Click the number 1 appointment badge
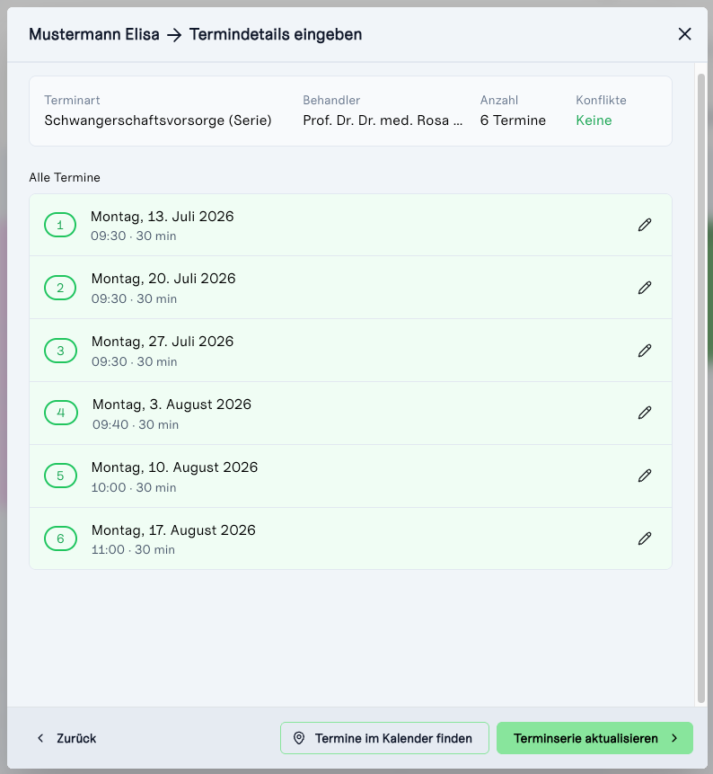713x774 pixels. click(x=60, y=225)
